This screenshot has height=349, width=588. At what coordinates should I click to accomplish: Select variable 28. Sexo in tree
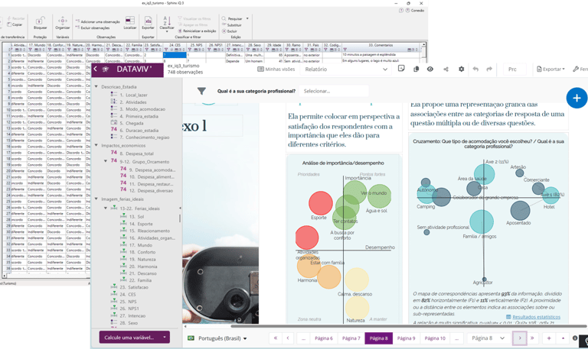[129, 323]
